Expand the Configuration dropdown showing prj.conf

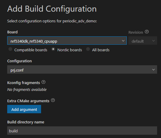(x=82, y=69)
